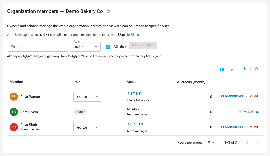Viewport: 270px width, 156px height.
Task: Go to previous page of members
Action: coord(247,142)
